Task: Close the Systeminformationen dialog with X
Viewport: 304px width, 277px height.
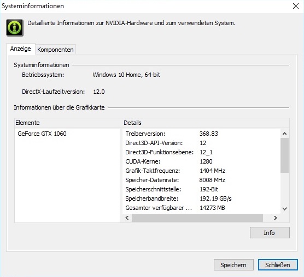Action: click(x=296, y=6)
